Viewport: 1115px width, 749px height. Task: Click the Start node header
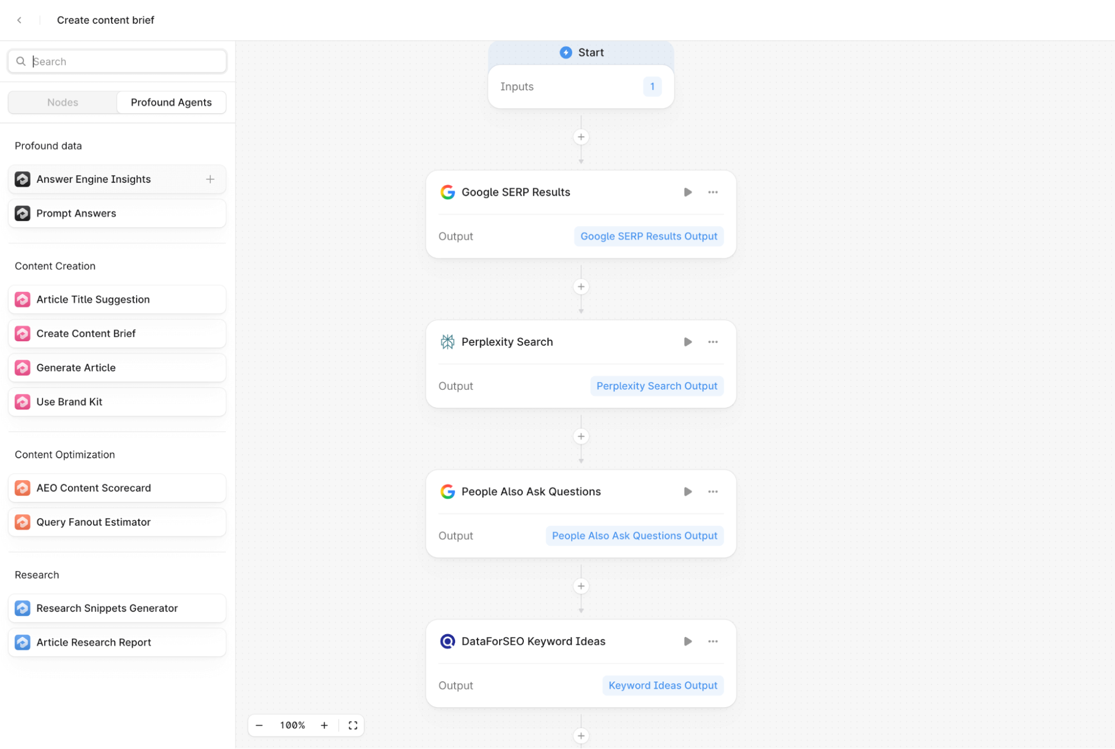click(x=581, y=52)
